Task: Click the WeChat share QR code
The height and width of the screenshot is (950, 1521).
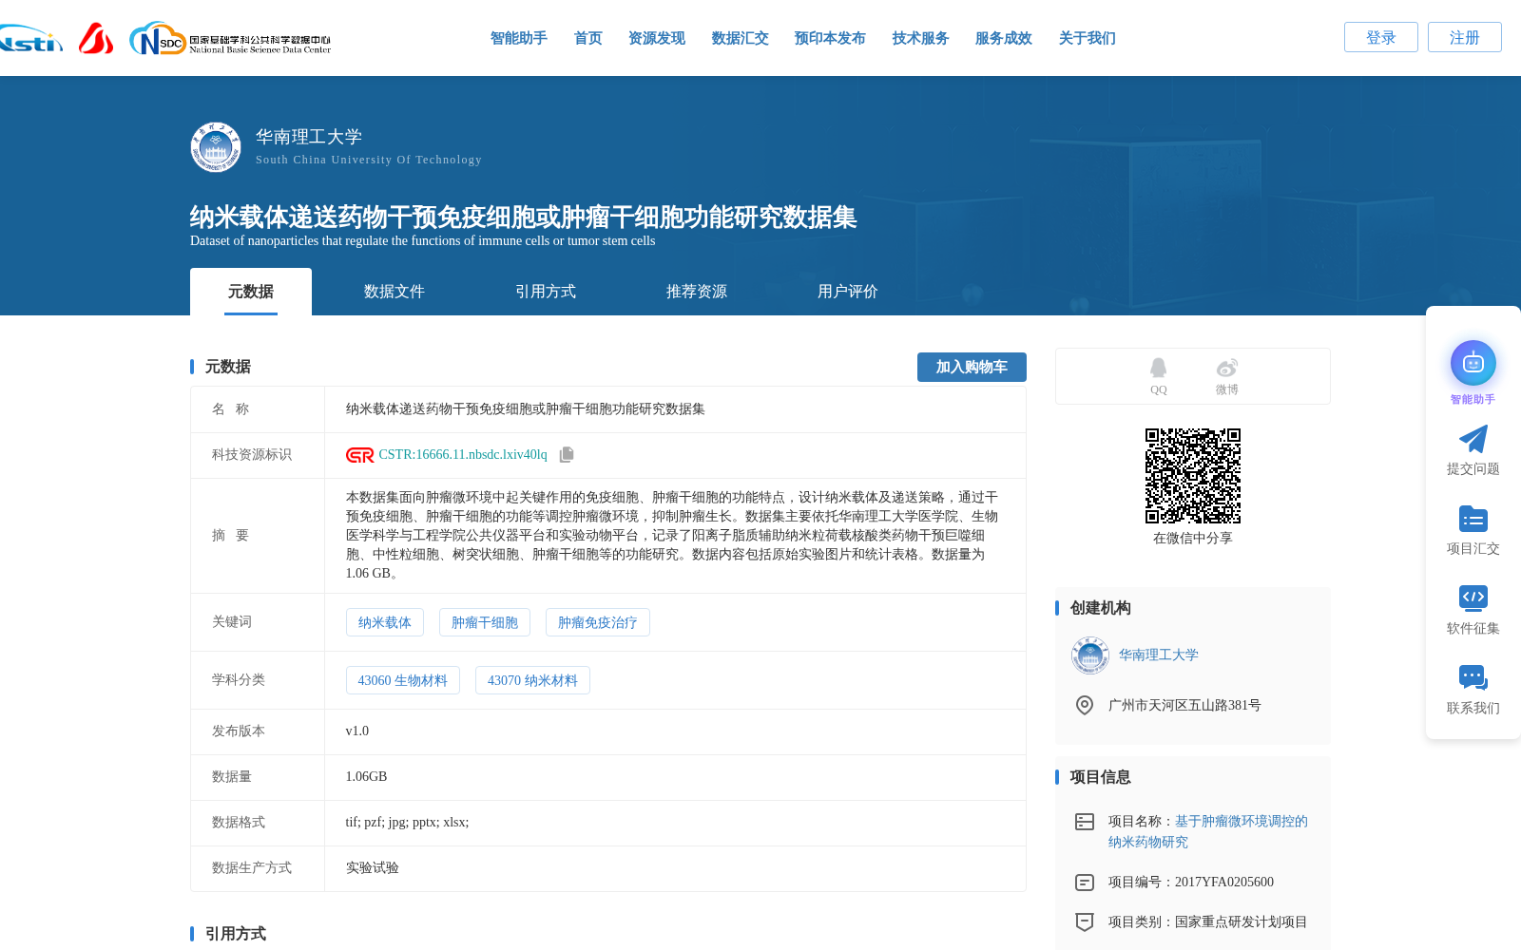Action: point(1193,476)
